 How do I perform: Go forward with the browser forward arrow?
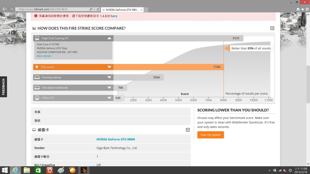12,9
